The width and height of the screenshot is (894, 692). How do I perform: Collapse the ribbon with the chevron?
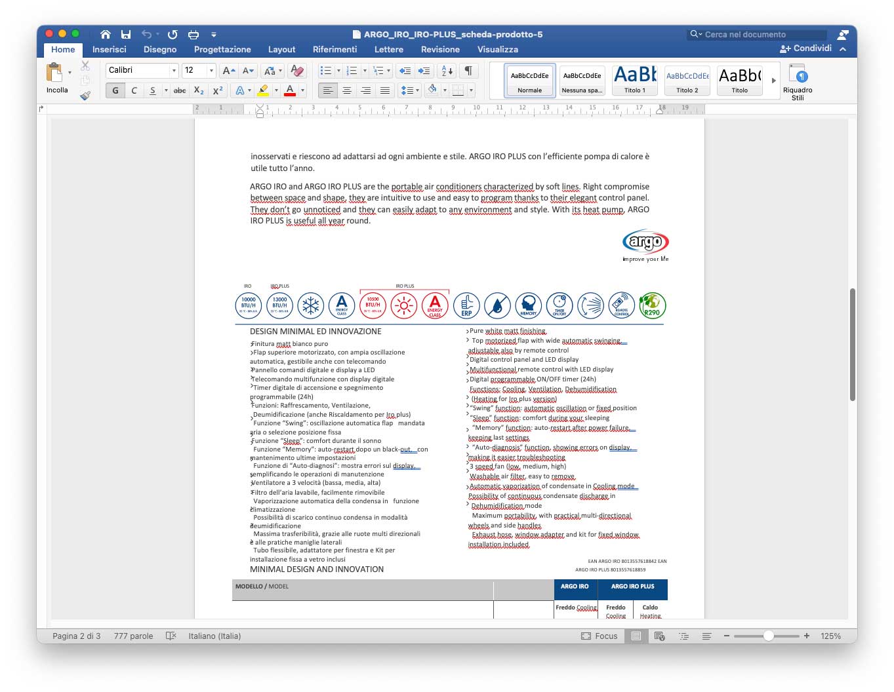pos(843,49)
